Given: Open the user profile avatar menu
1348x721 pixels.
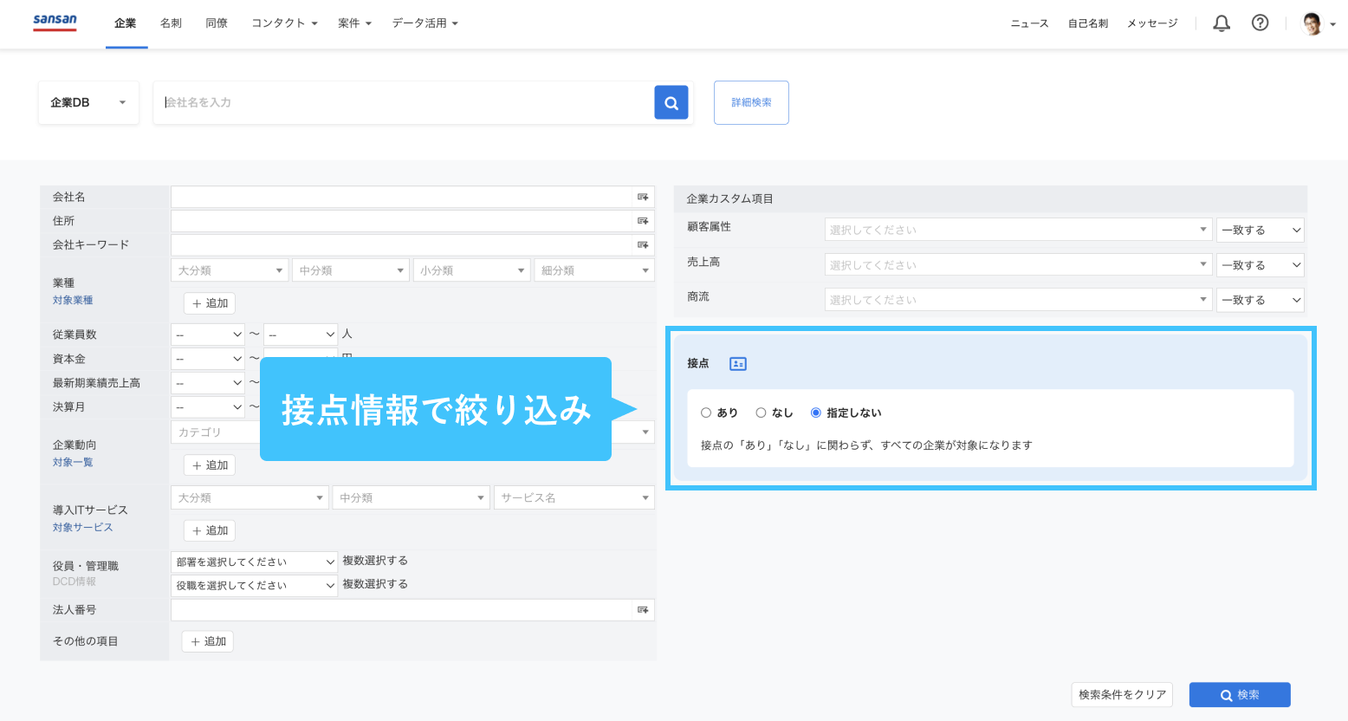Looking at the screenshot, I should point(1319,24).
